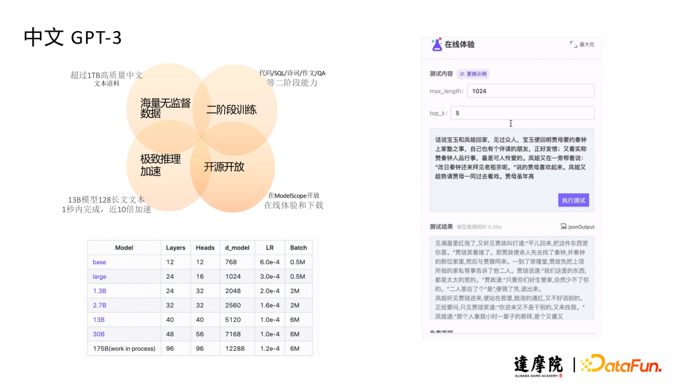This screenshot has height=385, width=684.
Task: Click the 海量无监督数据 circle label
Action: pyautogui.click(x=165, y=108)
